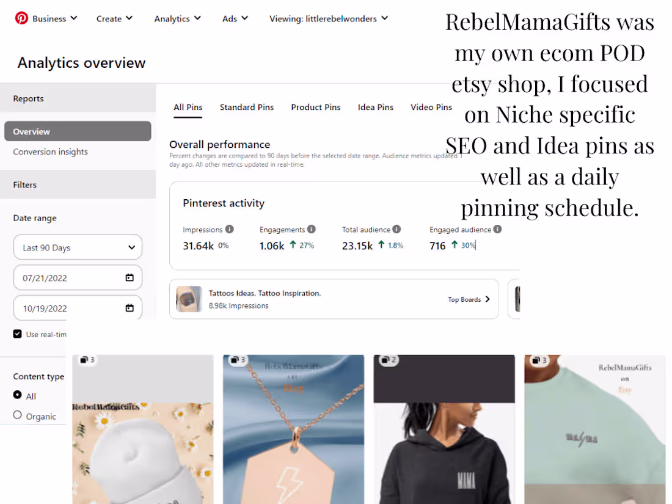The height and width of the screenshot is (504, 672).
Task: Expand the Ads menu dropdown
Action: [235, 18]
